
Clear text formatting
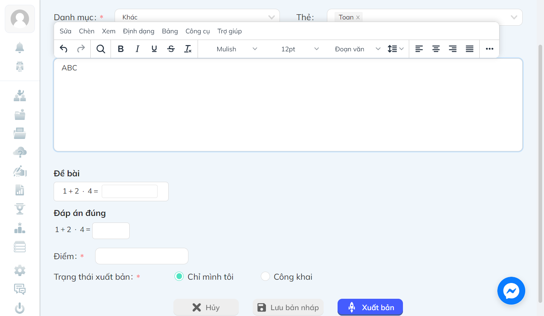coord(188,49)
